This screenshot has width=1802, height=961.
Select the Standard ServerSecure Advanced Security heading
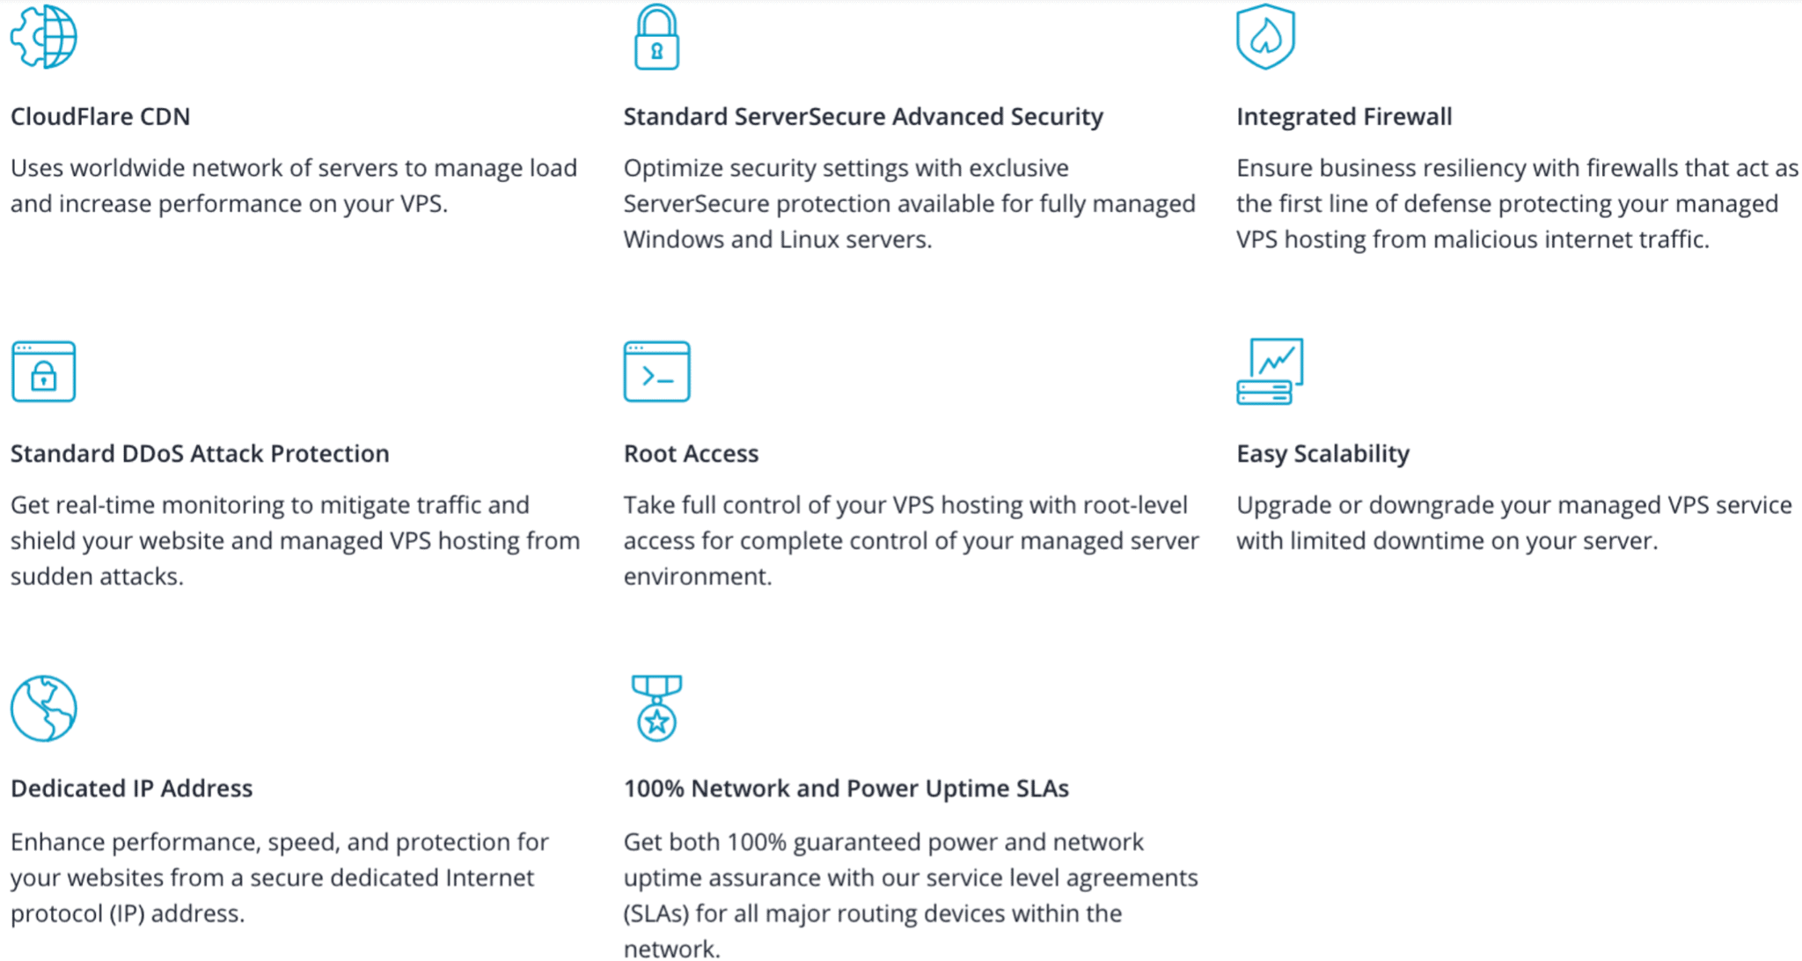click(x=863, y=116)
